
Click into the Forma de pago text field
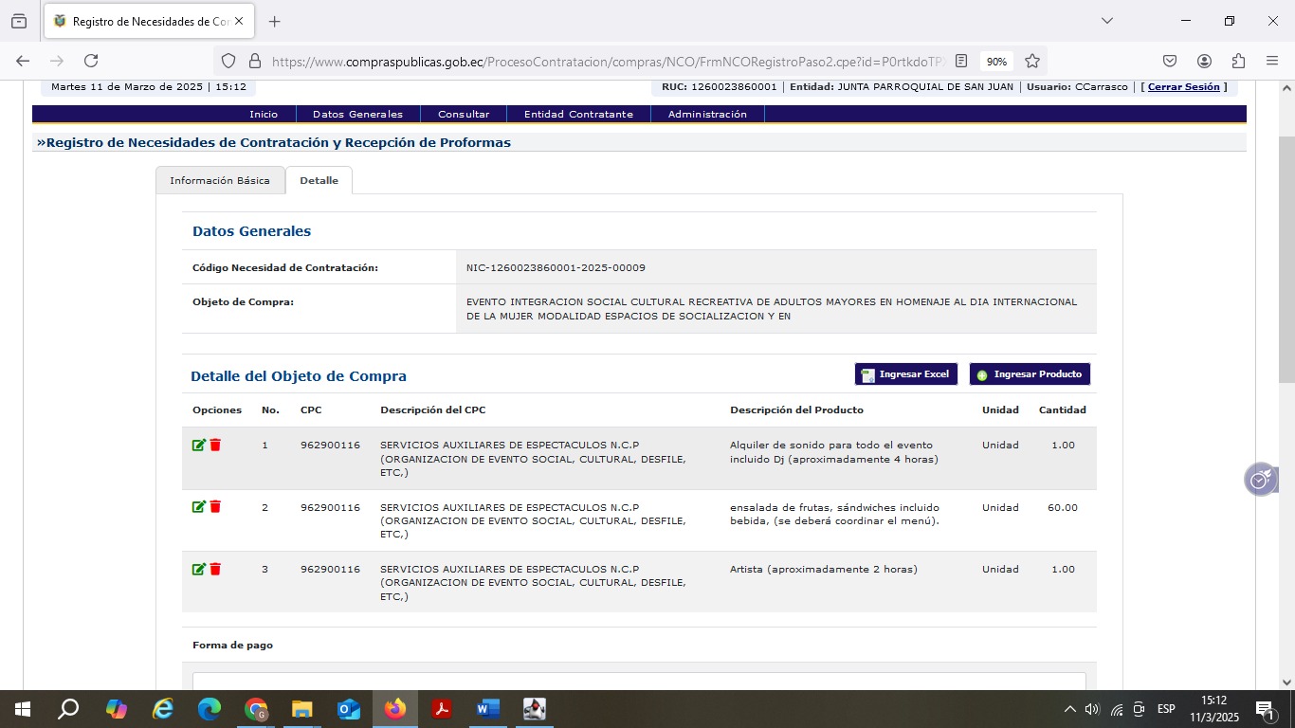tap(639, 682)
